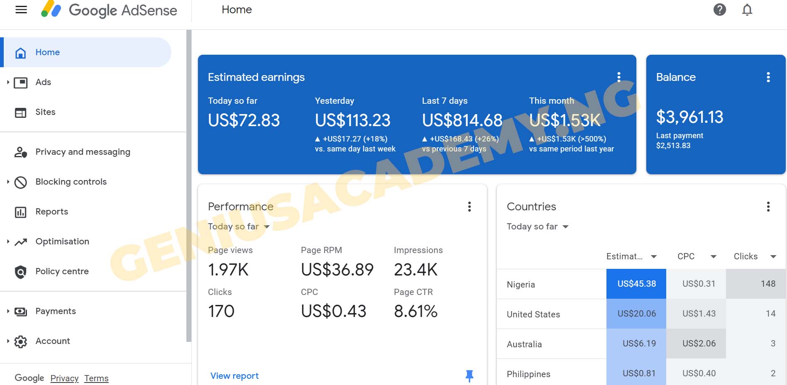Open Estimated earnings three-dot menu
This screenshot has width=787, height=385.
coord(618,77)
